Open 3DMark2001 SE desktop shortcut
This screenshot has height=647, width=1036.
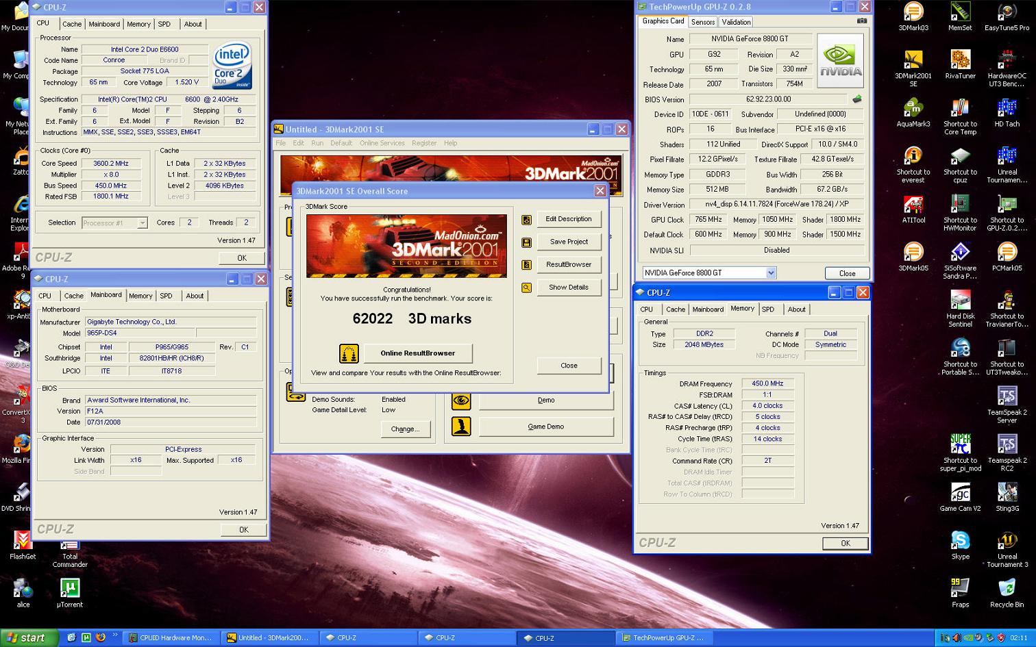tap(913, 68)
